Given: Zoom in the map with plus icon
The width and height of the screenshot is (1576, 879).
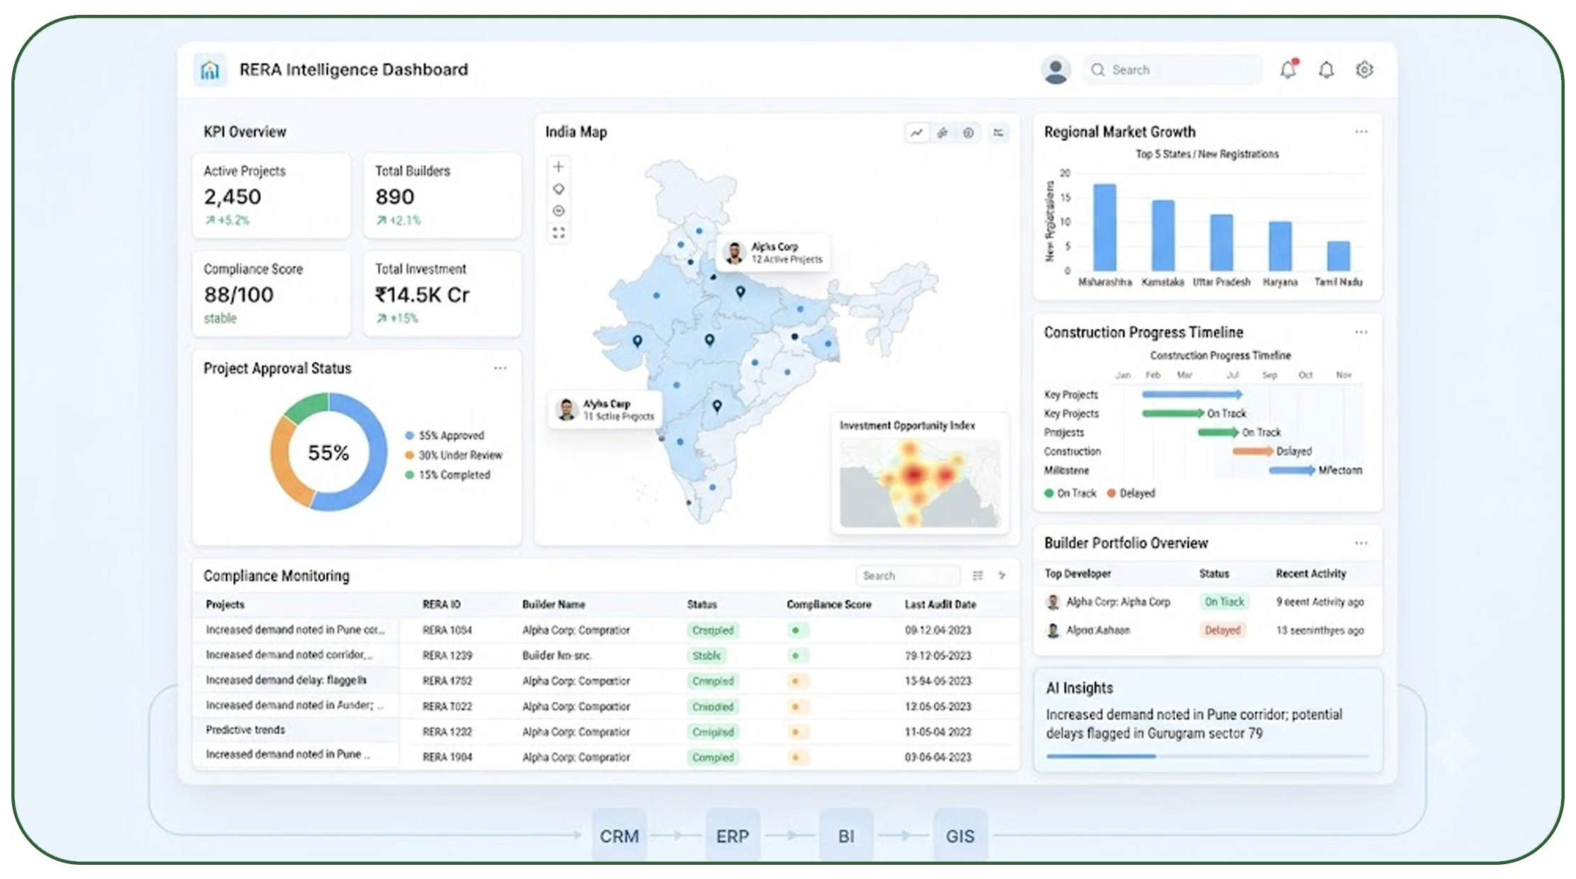Looking at the screenshot, I should coord(559,167).
